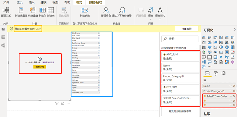Collapse the Visualizations pane with its chevron
Screen dimensions: 237x117
(x=235, y=29)
